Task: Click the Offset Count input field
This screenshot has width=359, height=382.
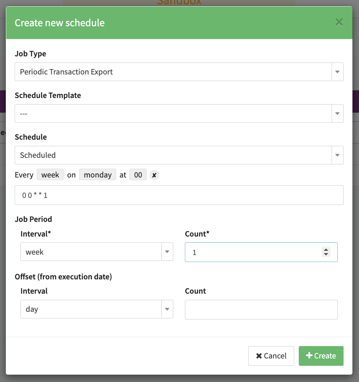Action: [x=261, y=309]
